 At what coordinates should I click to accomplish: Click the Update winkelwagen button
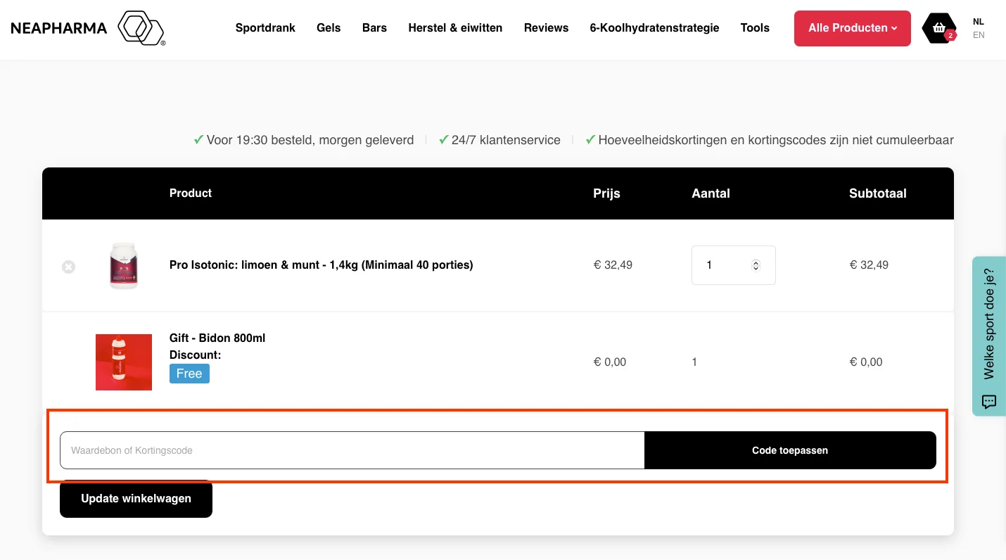(x=136, y=499)
